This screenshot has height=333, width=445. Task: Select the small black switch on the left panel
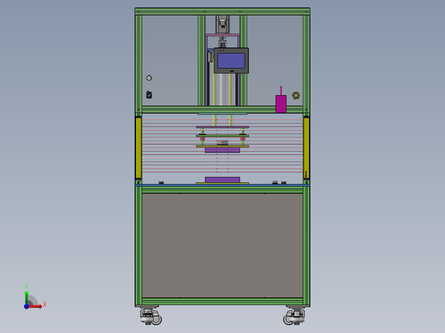pos(149,95)
